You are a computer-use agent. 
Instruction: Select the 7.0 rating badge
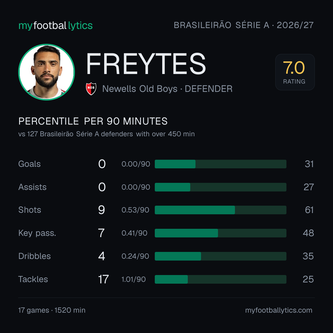(x=295, y=72)
